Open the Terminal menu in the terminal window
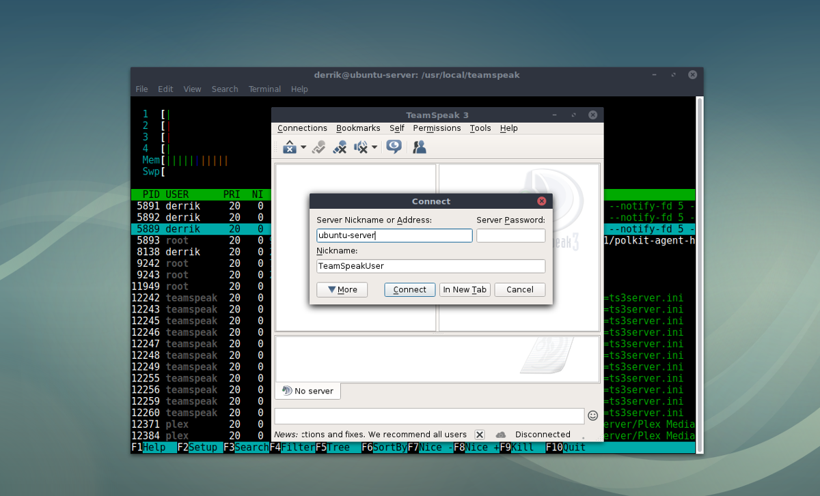This screenshot has width=820, height=496. tap(264, 89)
